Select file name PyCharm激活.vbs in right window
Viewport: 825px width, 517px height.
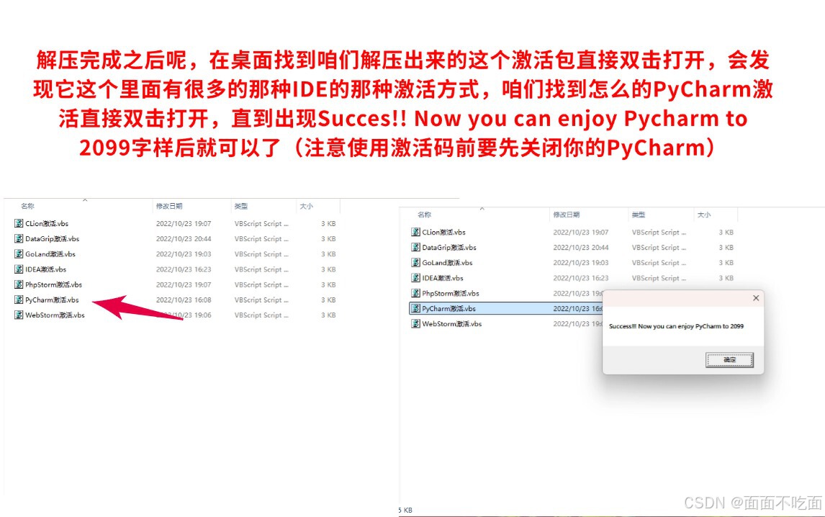(x=448, y=308)
